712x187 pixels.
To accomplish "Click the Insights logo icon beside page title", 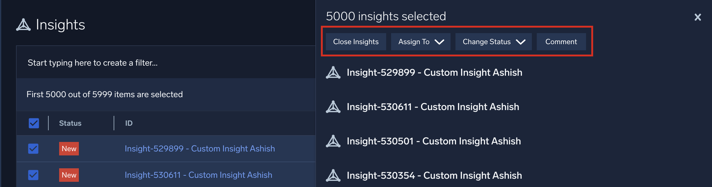I will point(23,25).
